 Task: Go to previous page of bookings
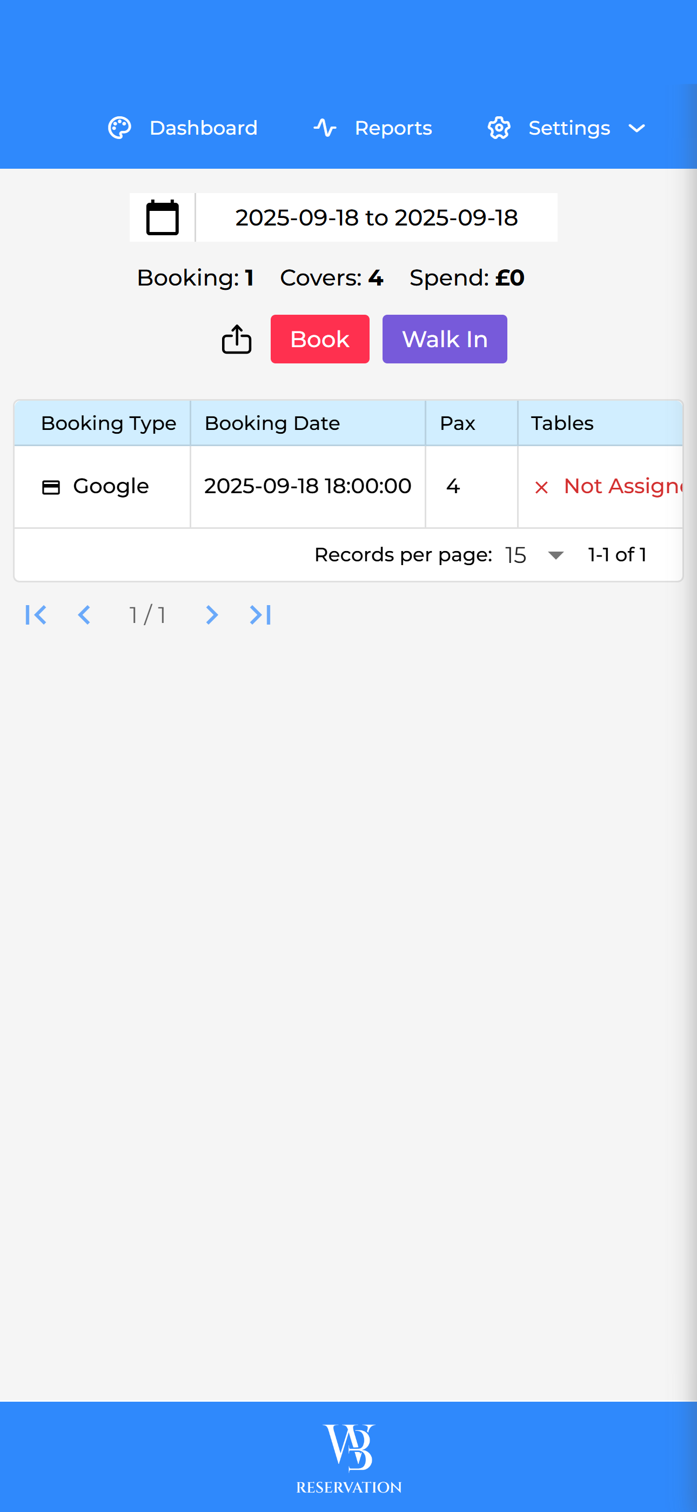(x=84, y=614)
